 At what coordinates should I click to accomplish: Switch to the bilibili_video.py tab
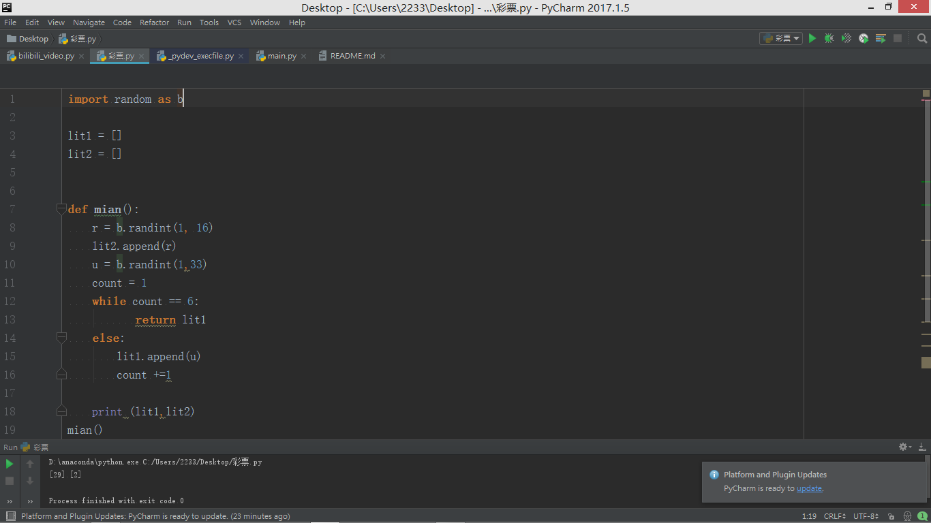tap(46, 56)
